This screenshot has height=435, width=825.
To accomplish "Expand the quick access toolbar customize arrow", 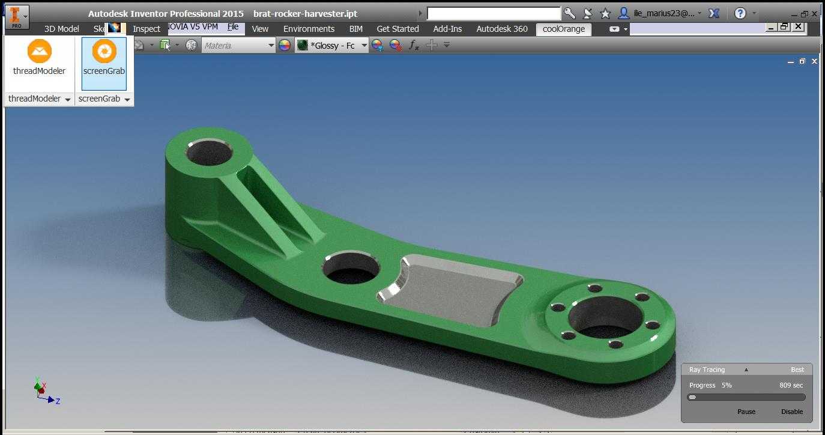I will pyautogui.click(x=446, y=45).
